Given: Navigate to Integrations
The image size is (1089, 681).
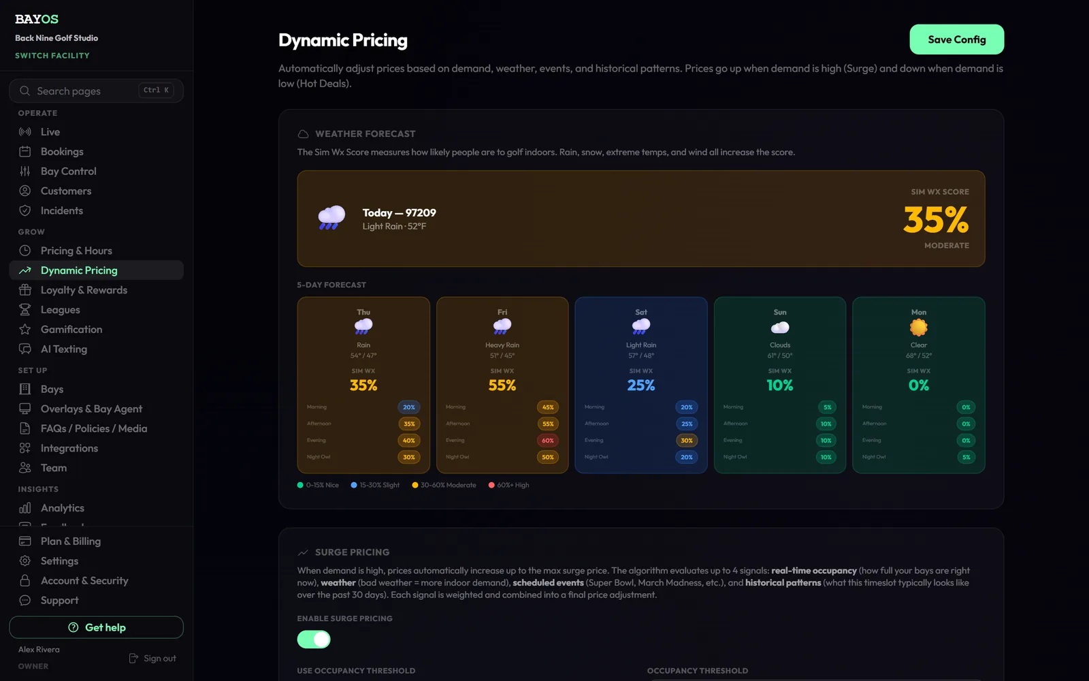Looking at the screenshot, I should 97,449.
